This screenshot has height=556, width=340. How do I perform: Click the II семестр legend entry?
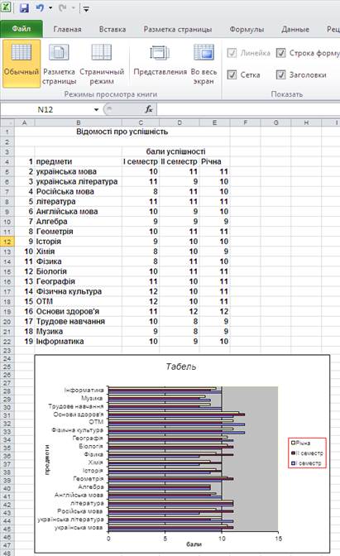pyautogui.click(x=307, y=453)
